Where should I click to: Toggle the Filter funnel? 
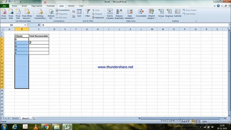(x=88, y=13)
